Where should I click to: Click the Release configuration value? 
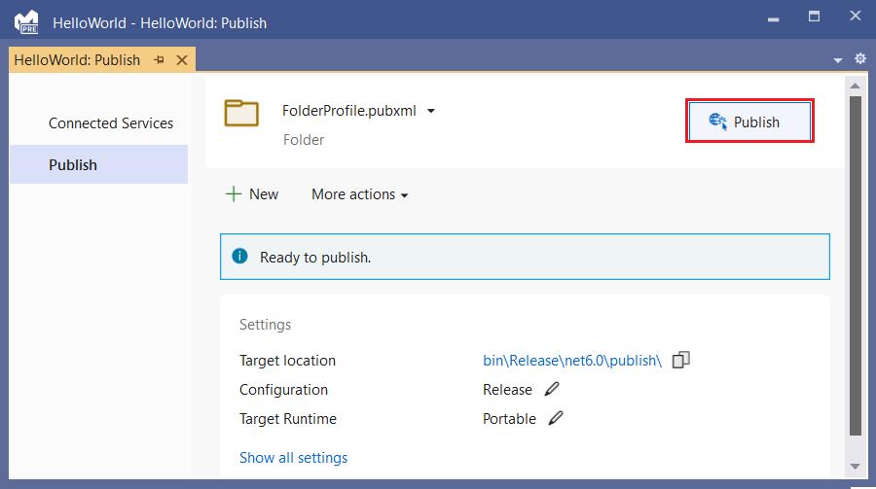[507, 390]
